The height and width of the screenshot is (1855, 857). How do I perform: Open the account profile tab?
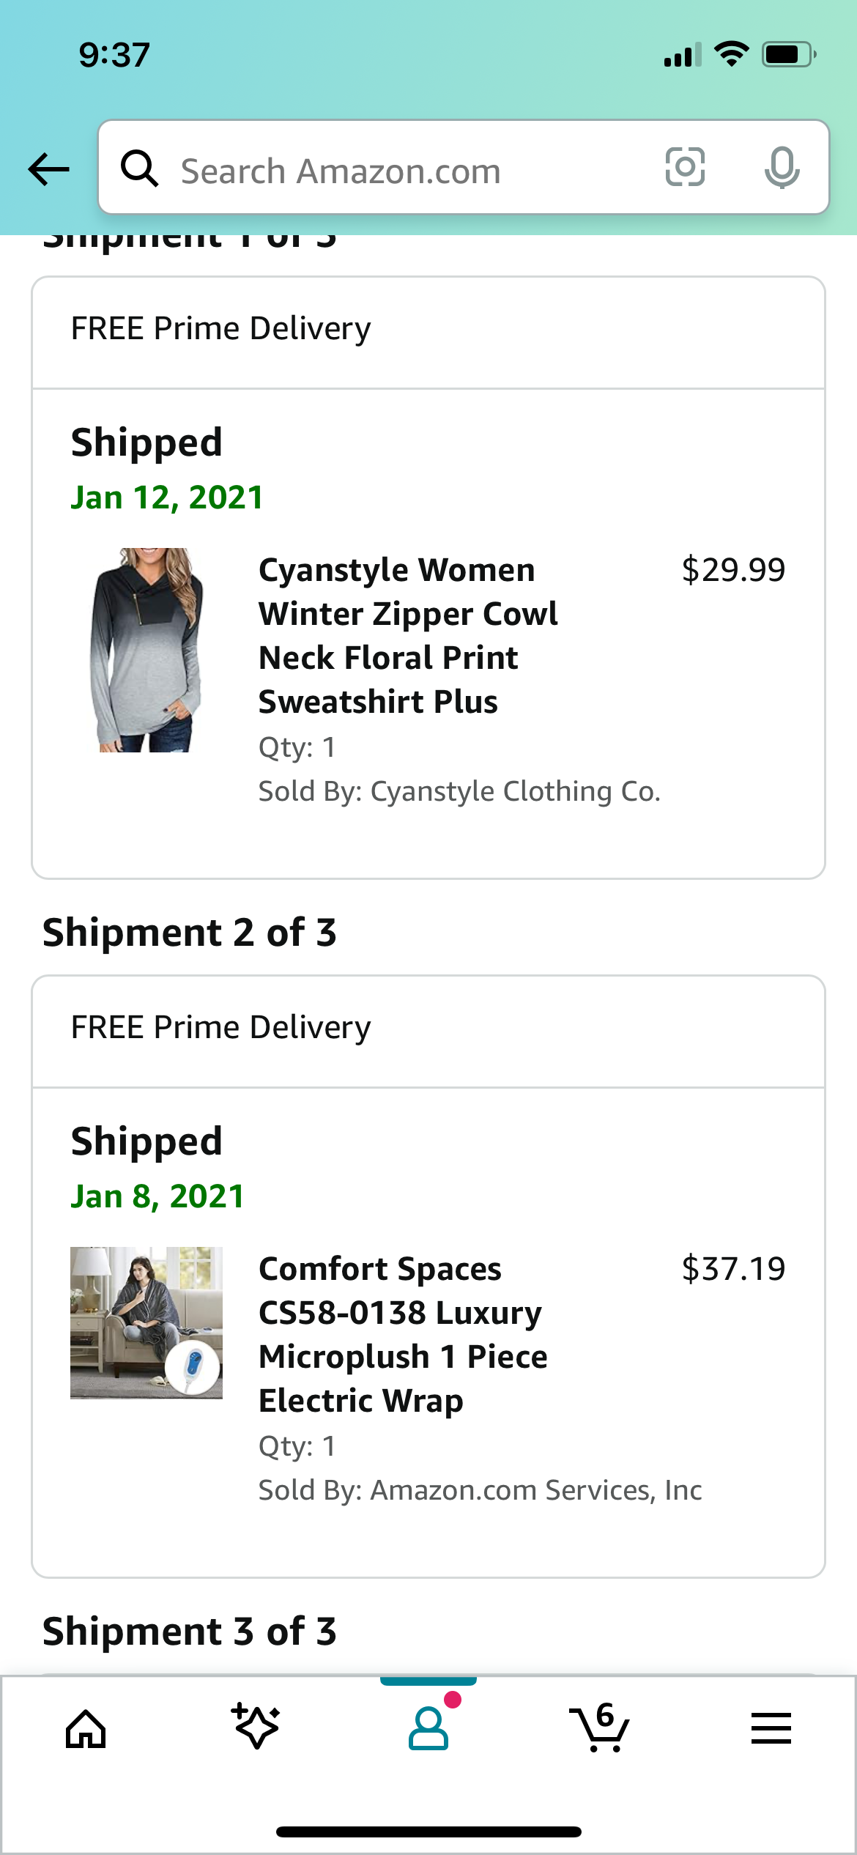[x=428, y=1728]
